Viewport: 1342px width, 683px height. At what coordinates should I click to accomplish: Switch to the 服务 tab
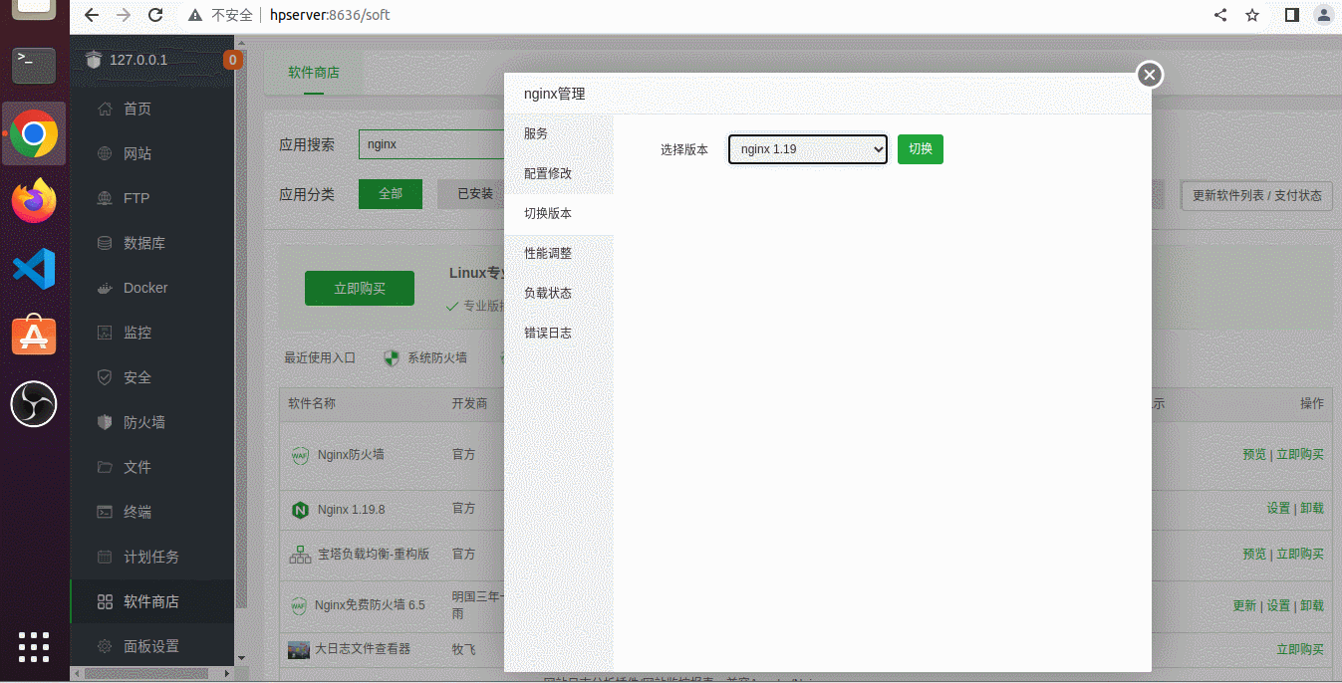[x=559, y=133]
